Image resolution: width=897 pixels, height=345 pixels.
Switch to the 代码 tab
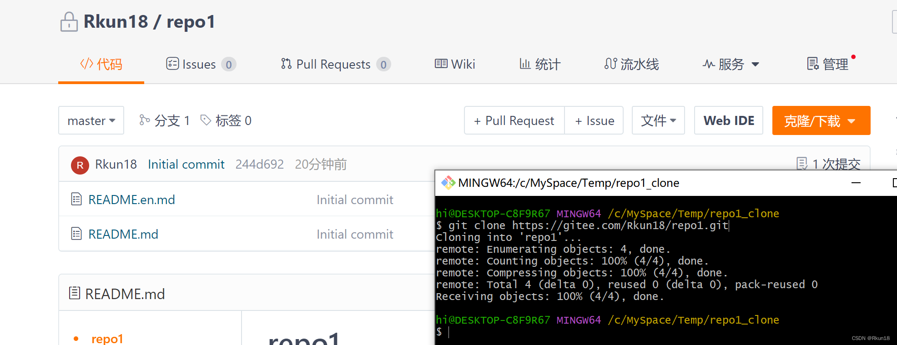[x=101, y=64]
